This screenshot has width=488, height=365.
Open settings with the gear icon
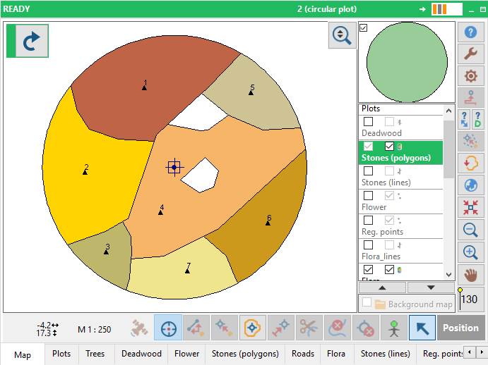pyautogui.click(x=470, y=76)
